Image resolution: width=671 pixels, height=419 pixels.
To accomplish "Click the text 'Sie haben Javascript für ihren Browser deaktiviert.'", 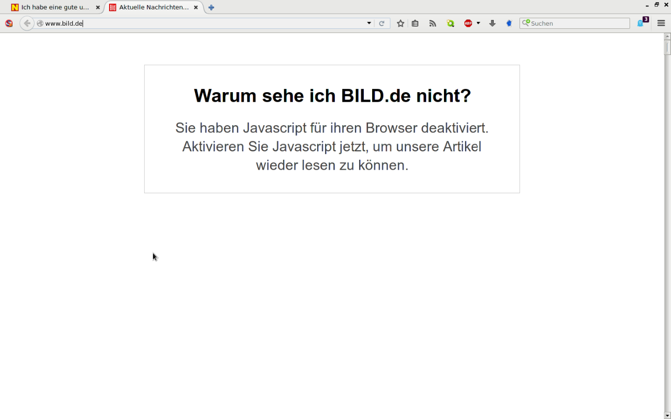I will pyautogui.click(x=332, y=128).
